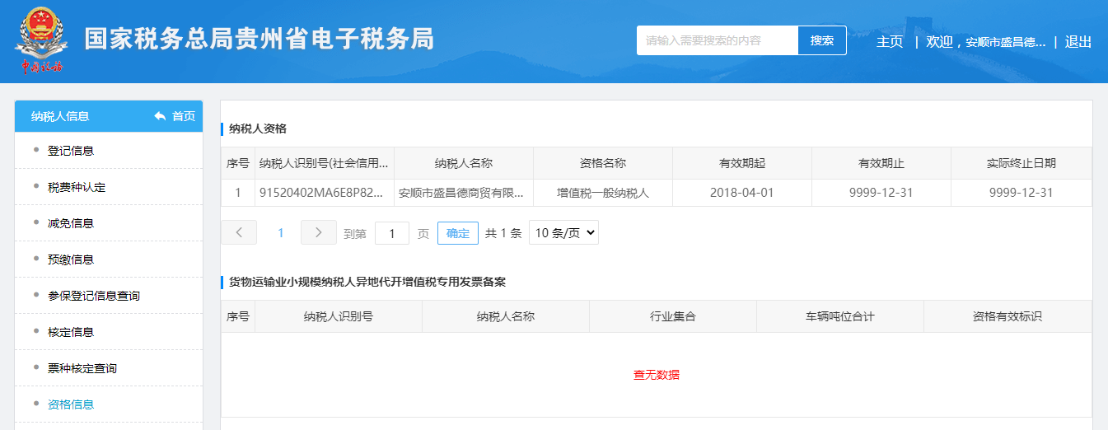
Task: Focus the header search input field
Action: tap(717, 40)
